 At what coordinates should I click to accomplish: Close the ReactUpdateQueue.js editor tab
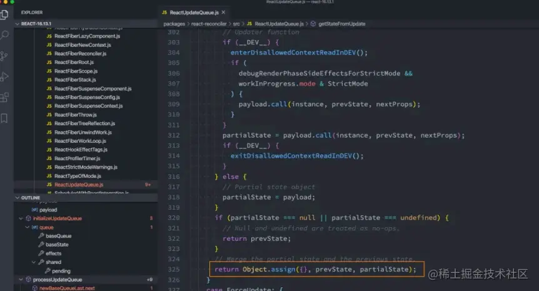(x=223, y=13)
